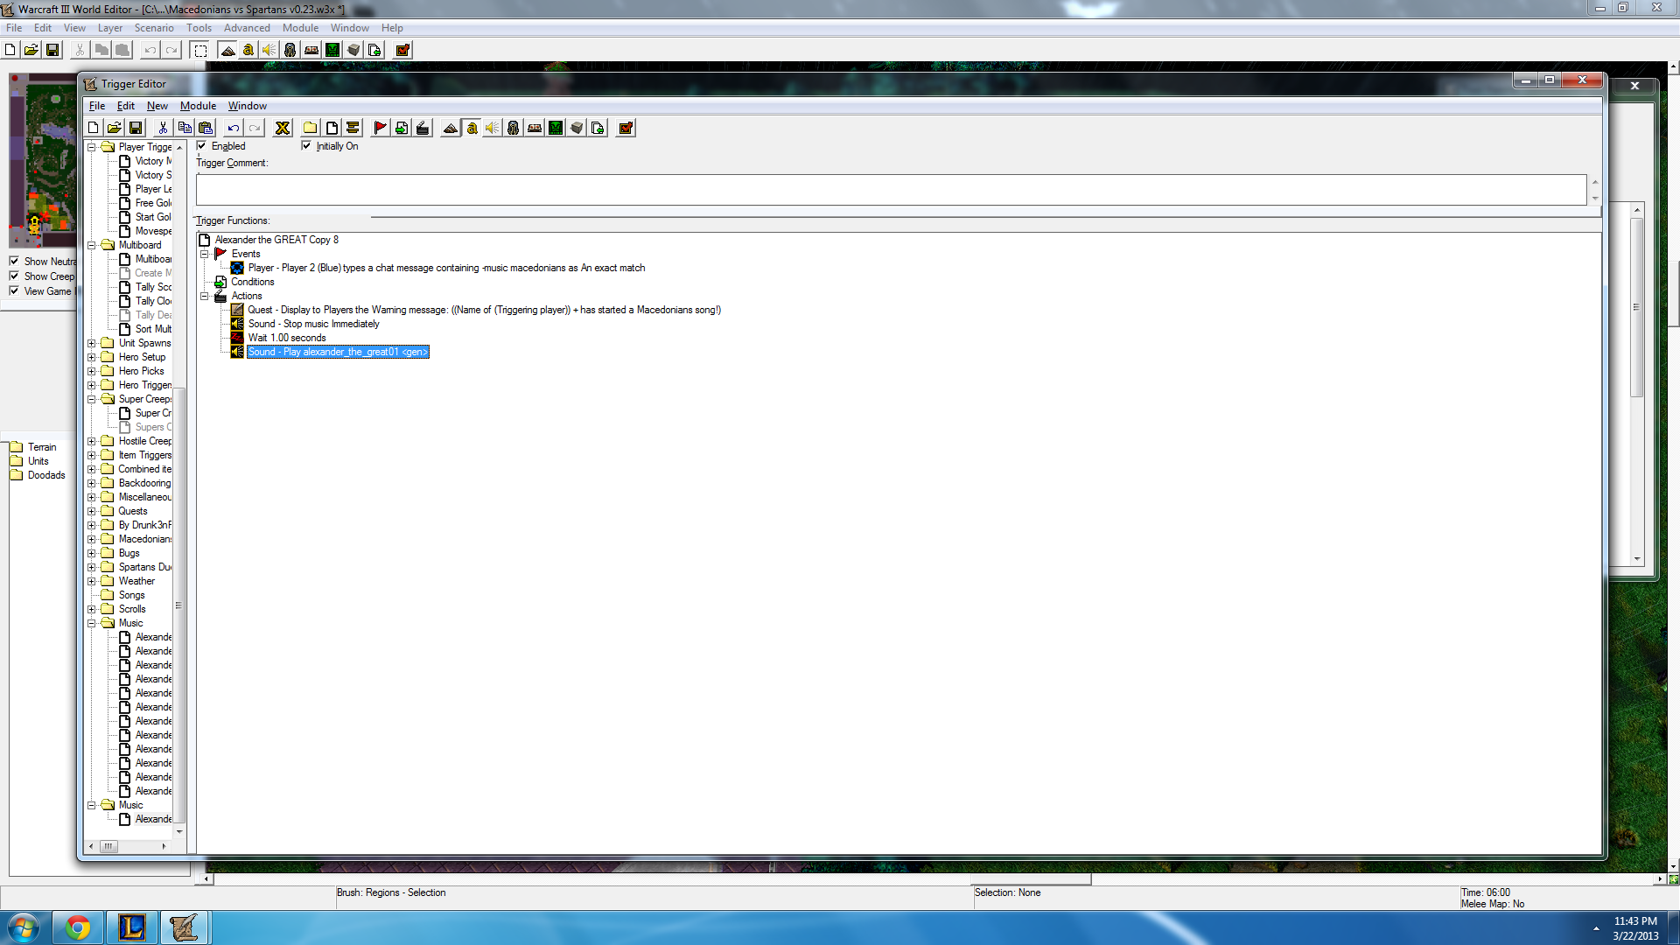Click the Trigger Comment text box
1680x945 pixels.
coord(891,190)
